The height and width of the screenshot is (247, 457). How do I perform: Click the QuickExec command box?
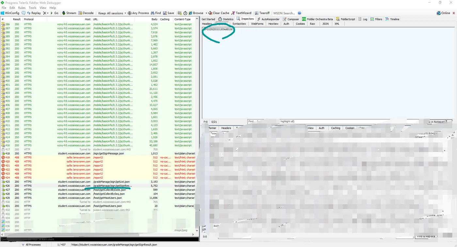[x=100, y=239]
